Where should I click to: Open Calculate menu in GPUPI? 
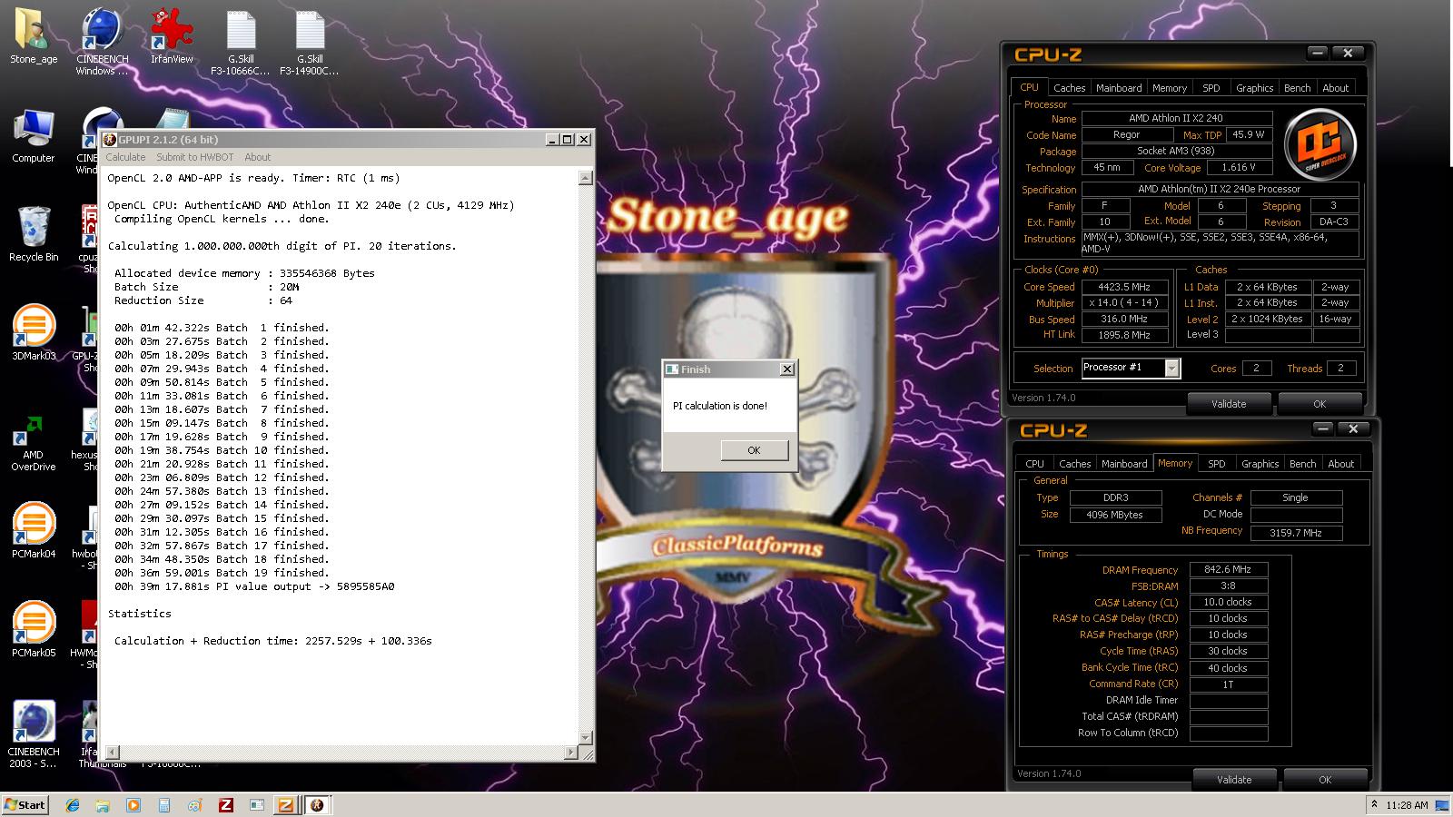125,157
